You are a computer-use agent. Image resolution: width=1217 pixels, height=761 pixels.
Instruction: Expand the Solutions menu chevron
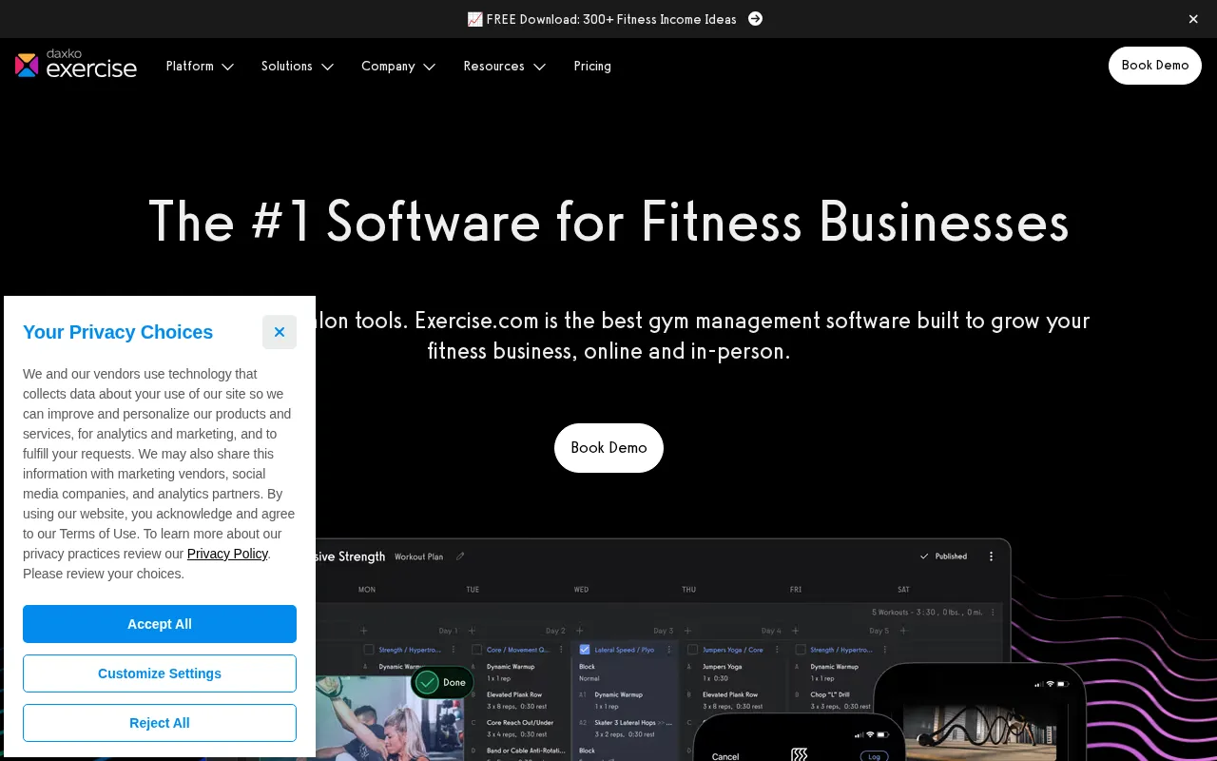click(x=327, y=67)
